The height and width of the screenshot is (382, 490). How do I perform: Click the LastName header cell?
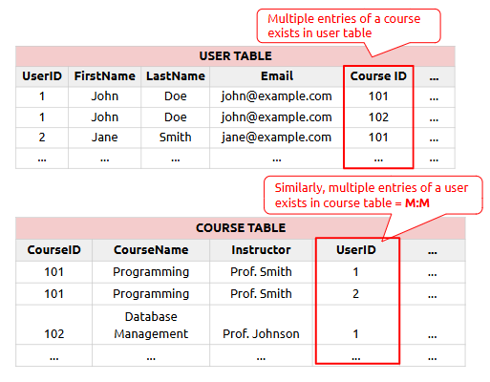176,76
